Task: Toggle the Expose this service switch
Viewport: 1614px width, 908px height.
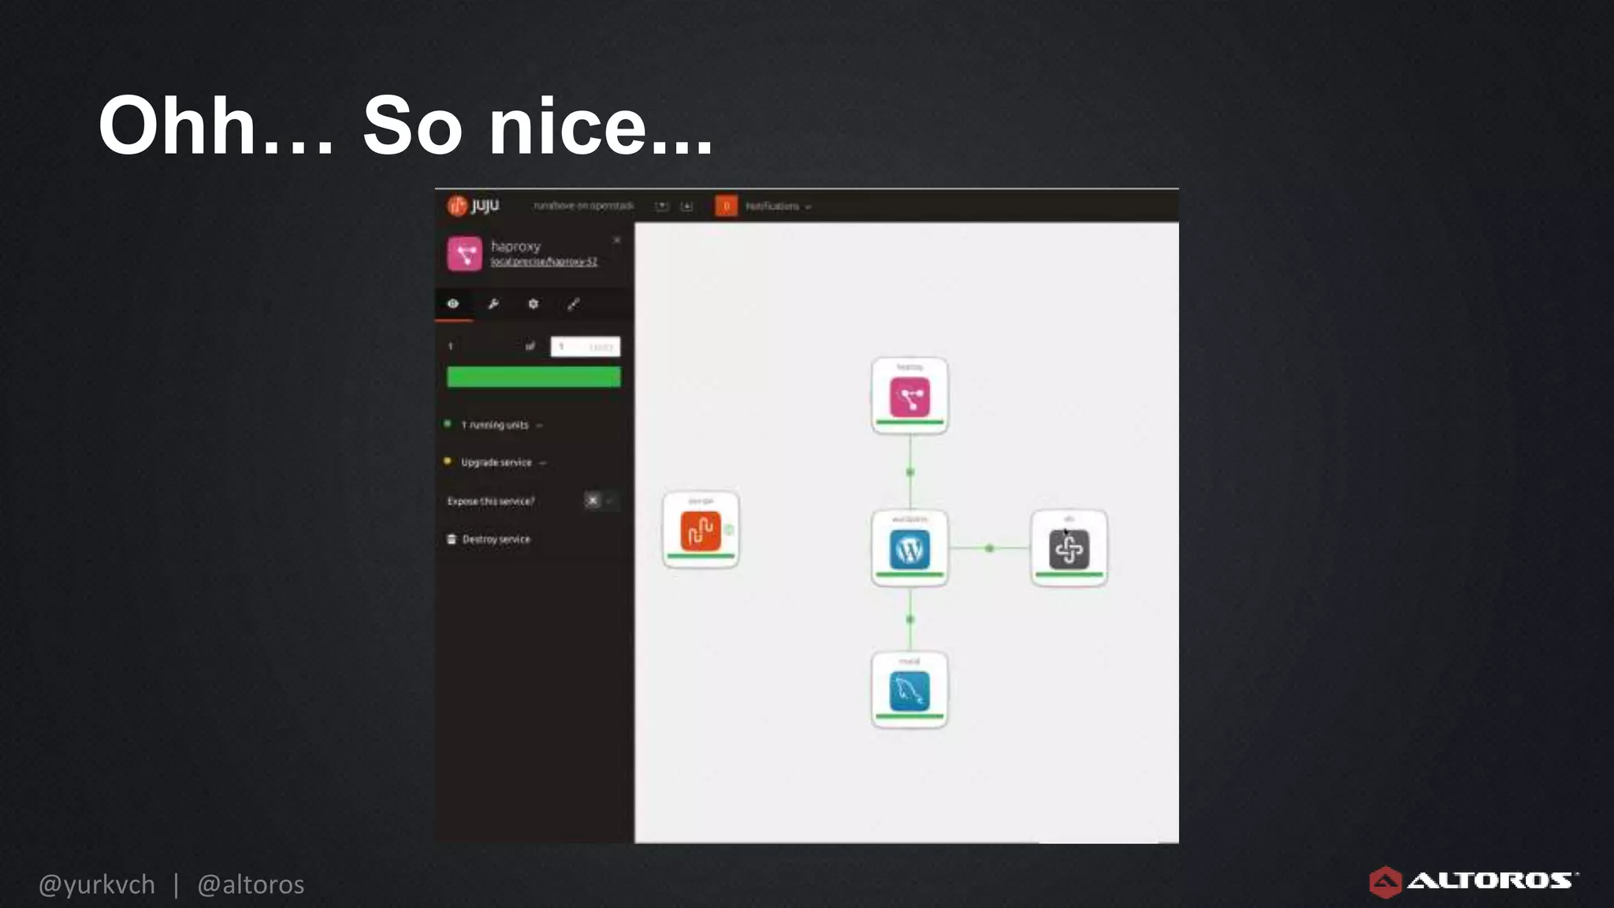Action: coord(599,501)
